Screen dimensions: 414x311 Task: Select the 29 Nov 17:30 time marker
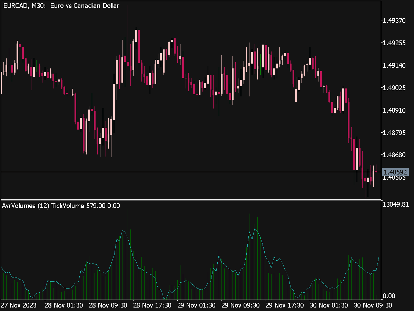285,305
